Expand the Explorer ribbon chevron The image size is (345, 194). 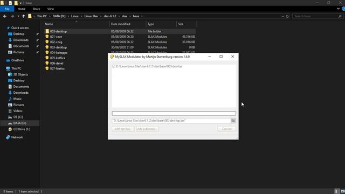pos(338,9)
